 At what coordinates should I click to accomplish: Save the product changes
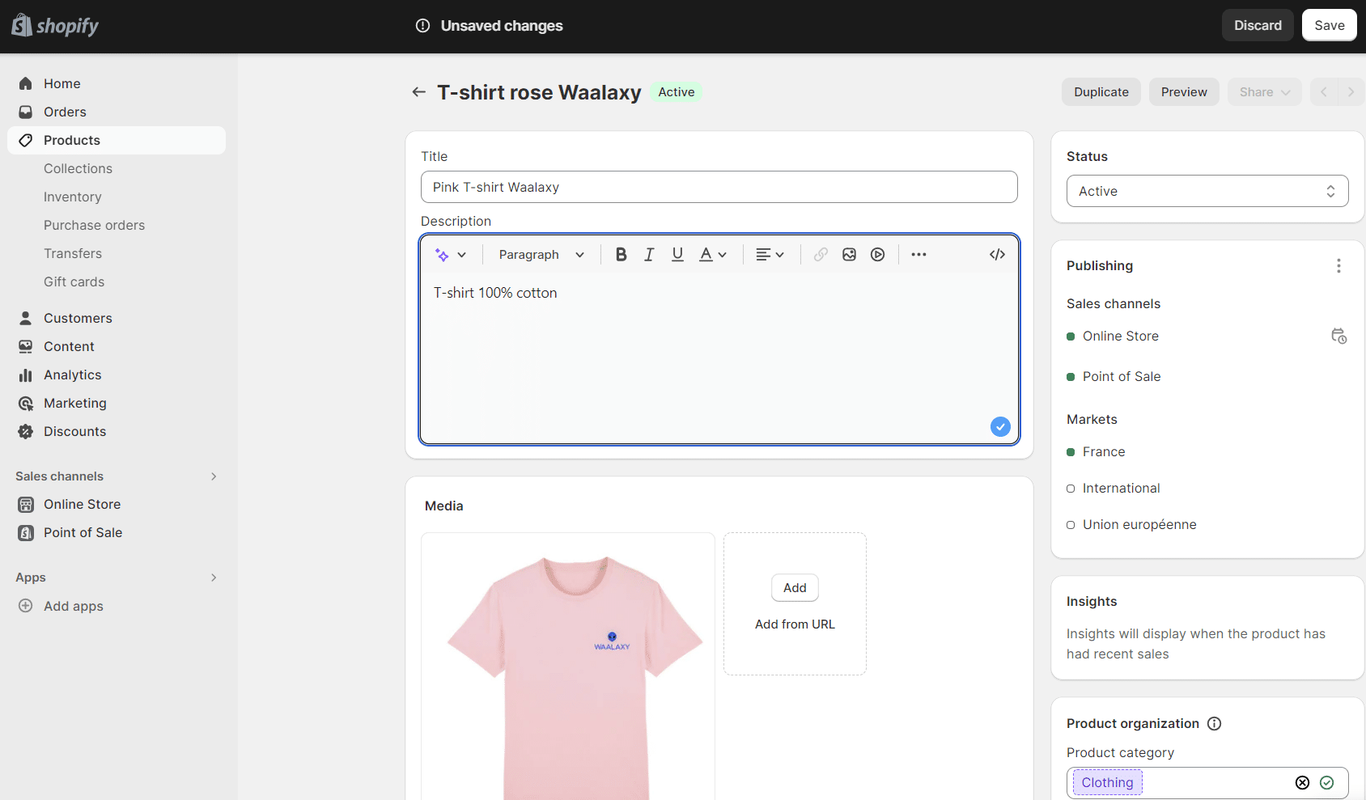[x=1329, y=25]
